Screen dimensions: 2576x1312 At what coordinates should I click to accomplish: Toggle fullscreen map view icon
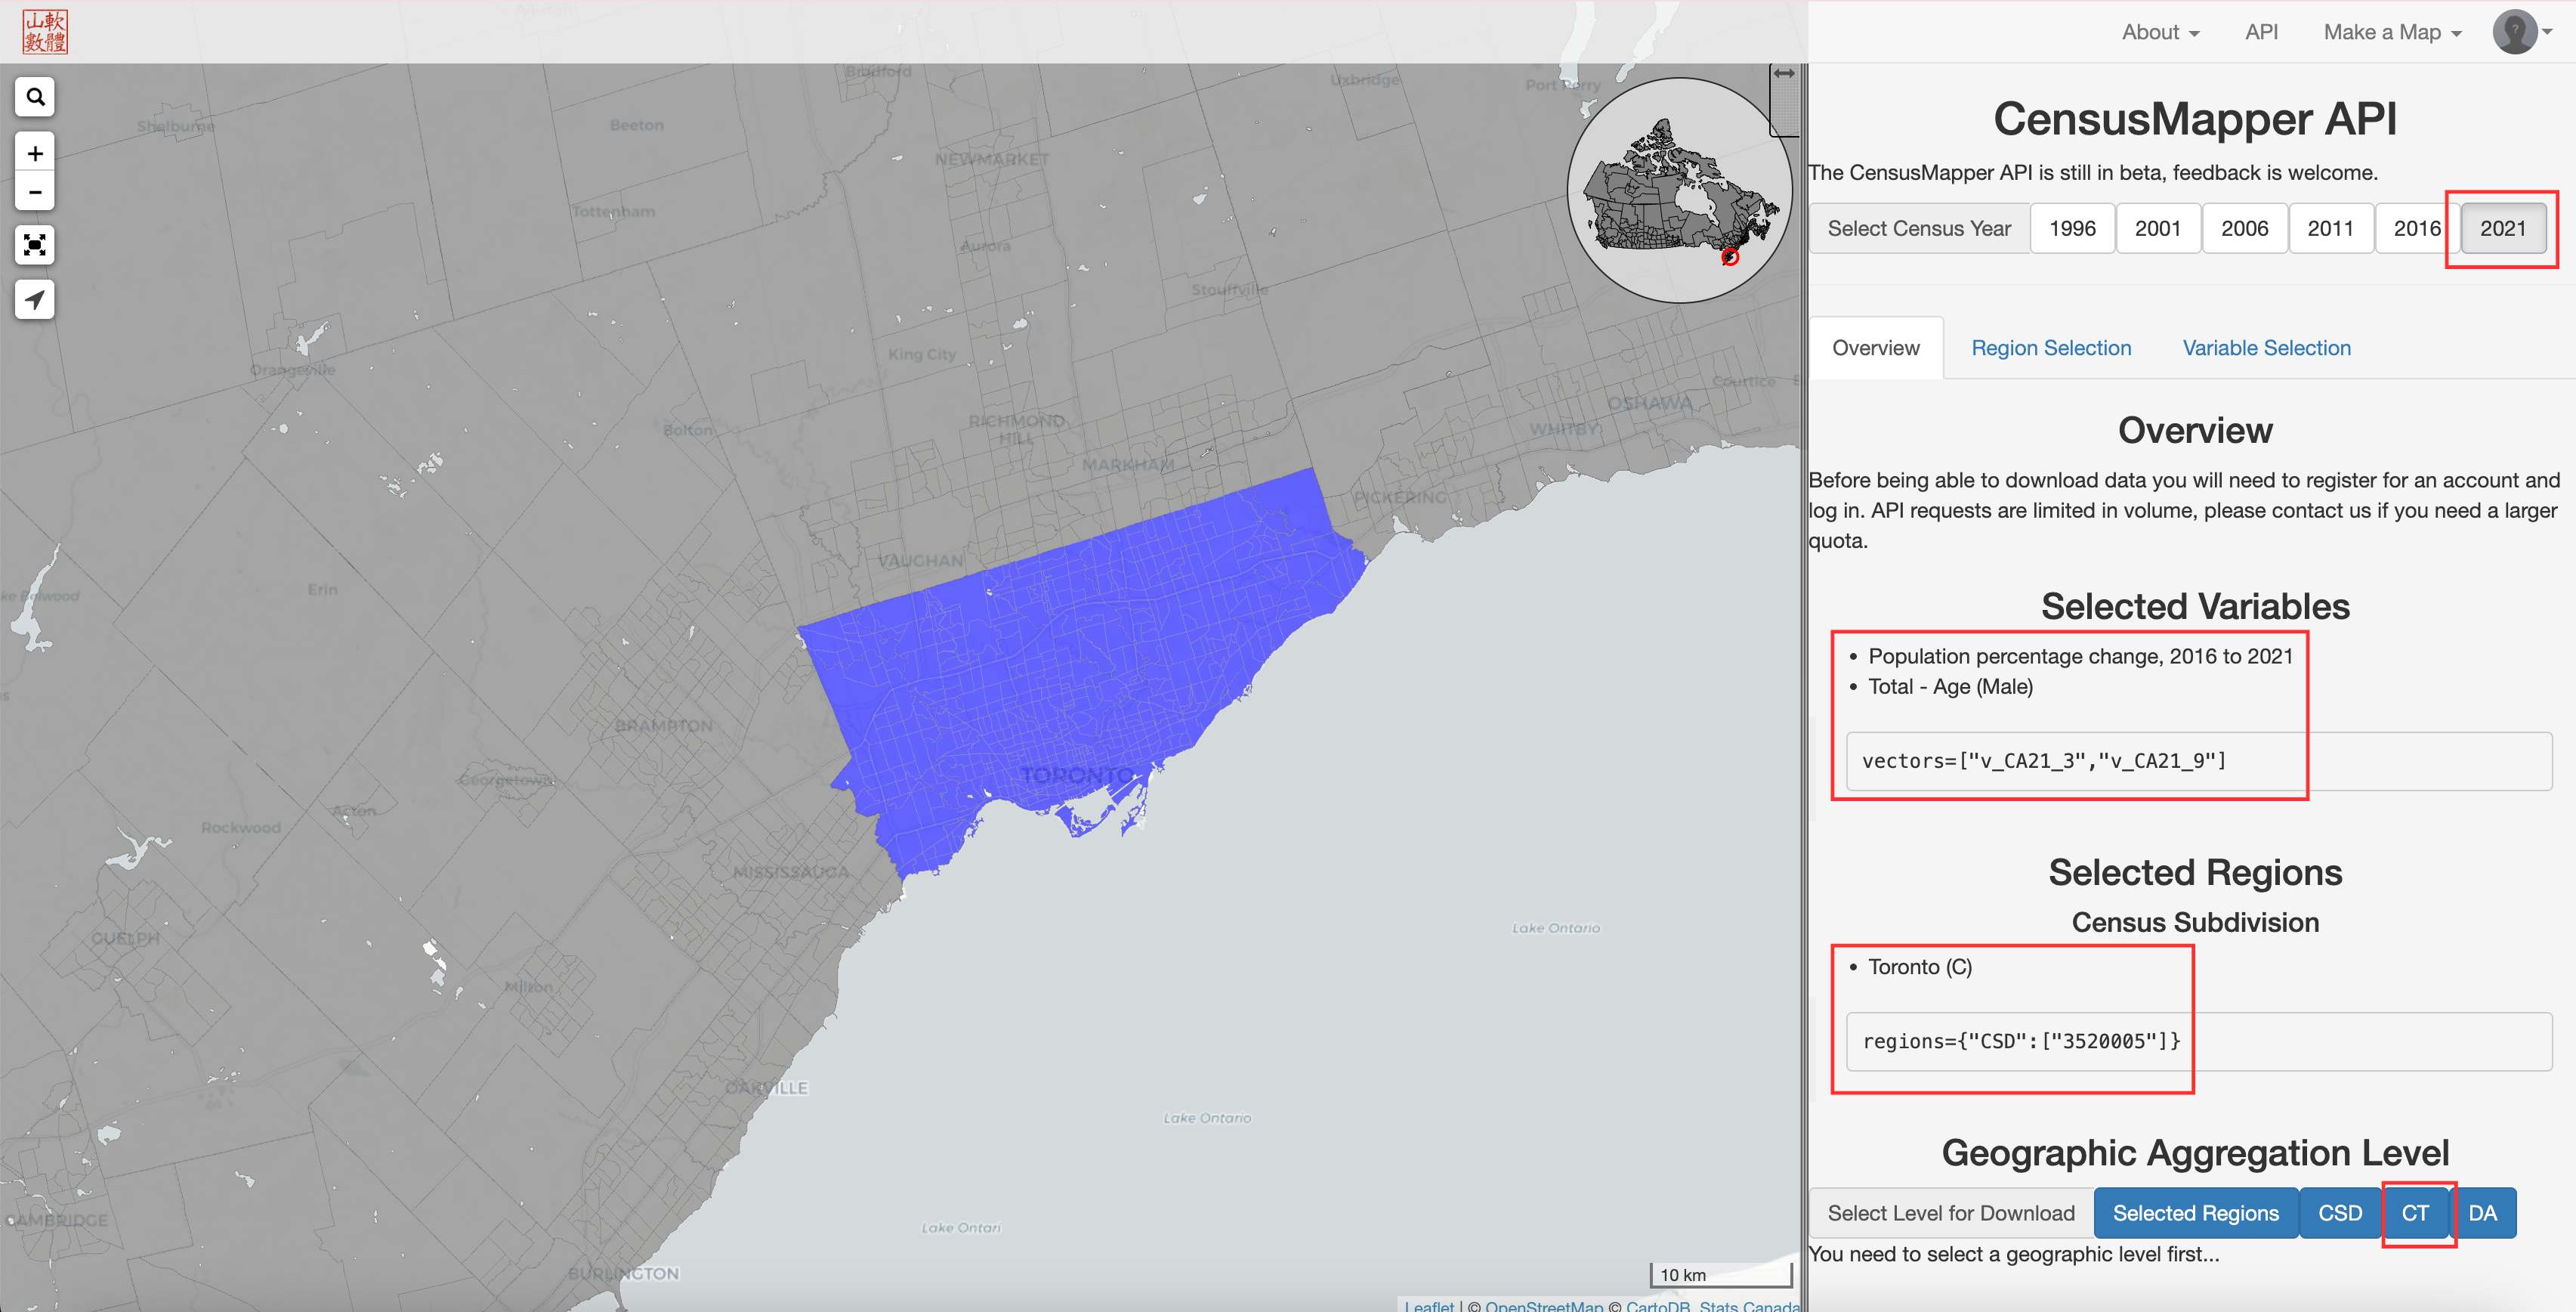pos(35,245)
